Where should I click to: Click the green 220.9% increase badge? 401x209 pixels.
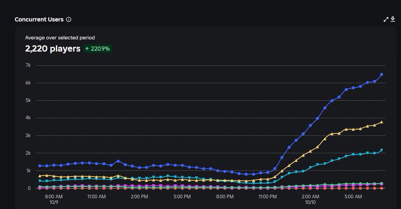(97, 49)
